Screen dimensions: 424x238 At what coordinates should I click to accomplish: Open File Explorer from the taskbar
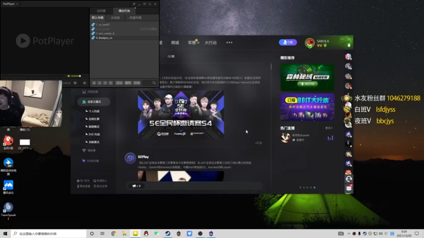(125, 234)
